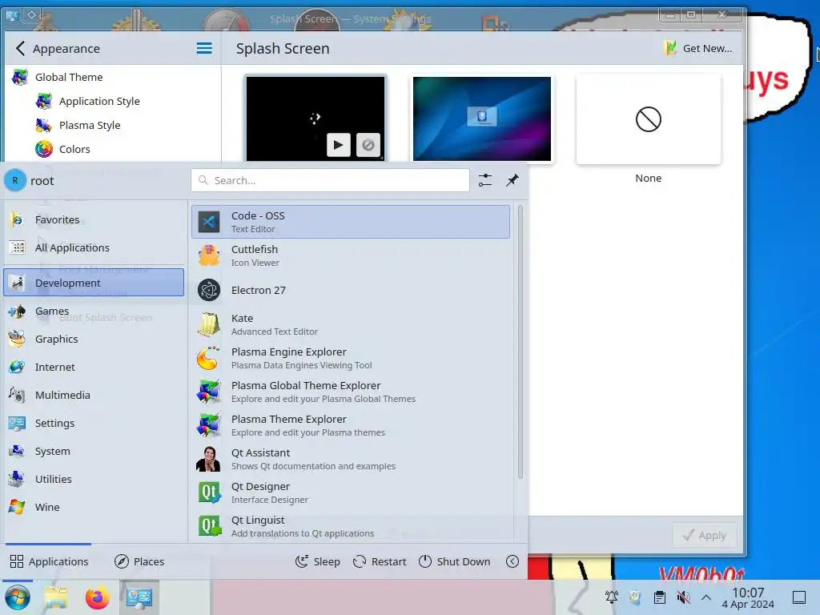Select the None splash screen option

coord(649,119)
